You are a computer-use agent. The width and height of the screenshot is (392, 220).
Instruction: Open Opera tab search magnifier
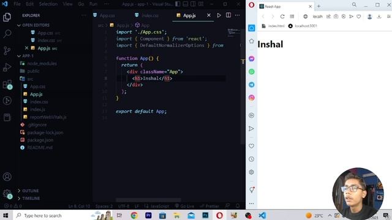point(354,5)
